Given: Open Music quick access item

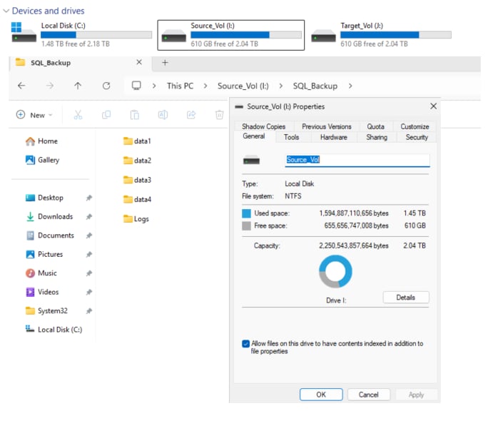Looking at the screenshot, I should point(41,273).
